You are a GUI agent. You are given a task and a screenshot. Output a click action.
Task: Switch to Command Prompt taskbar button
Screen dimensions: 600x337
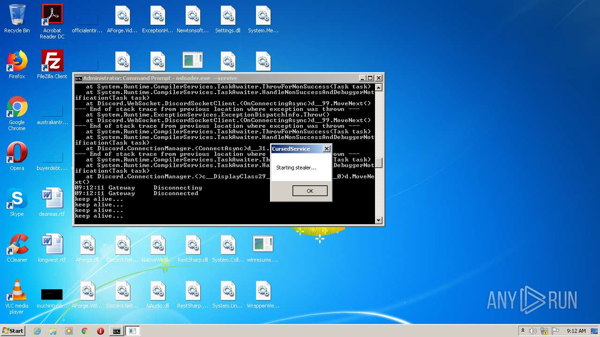point(116,331)
